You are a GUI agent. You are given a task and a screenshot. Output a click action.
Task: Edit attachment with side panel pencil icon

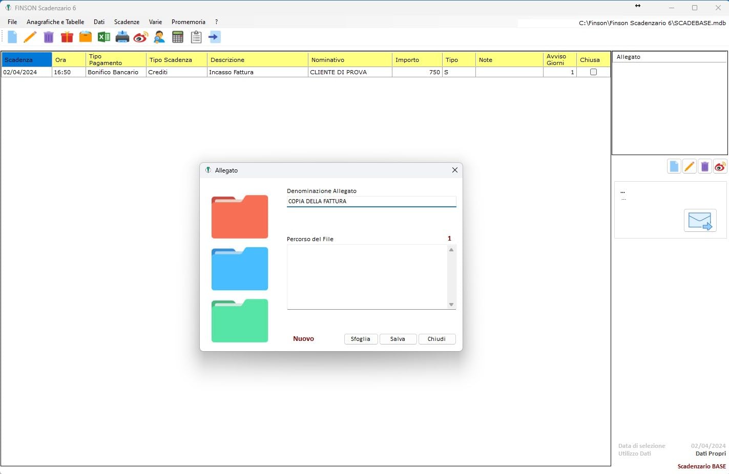point(690,166)
